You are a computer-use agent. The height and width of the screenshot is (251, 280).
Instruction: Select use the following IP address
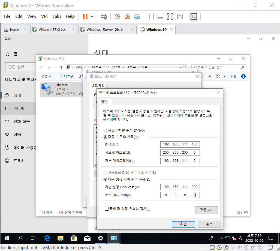pos(105,137)
